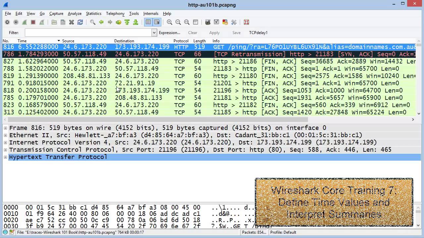Image resolution: width=424 pixels, height=238 pixels.
Task: Close this capture file X icon
Action: click(x=72, y=22)
